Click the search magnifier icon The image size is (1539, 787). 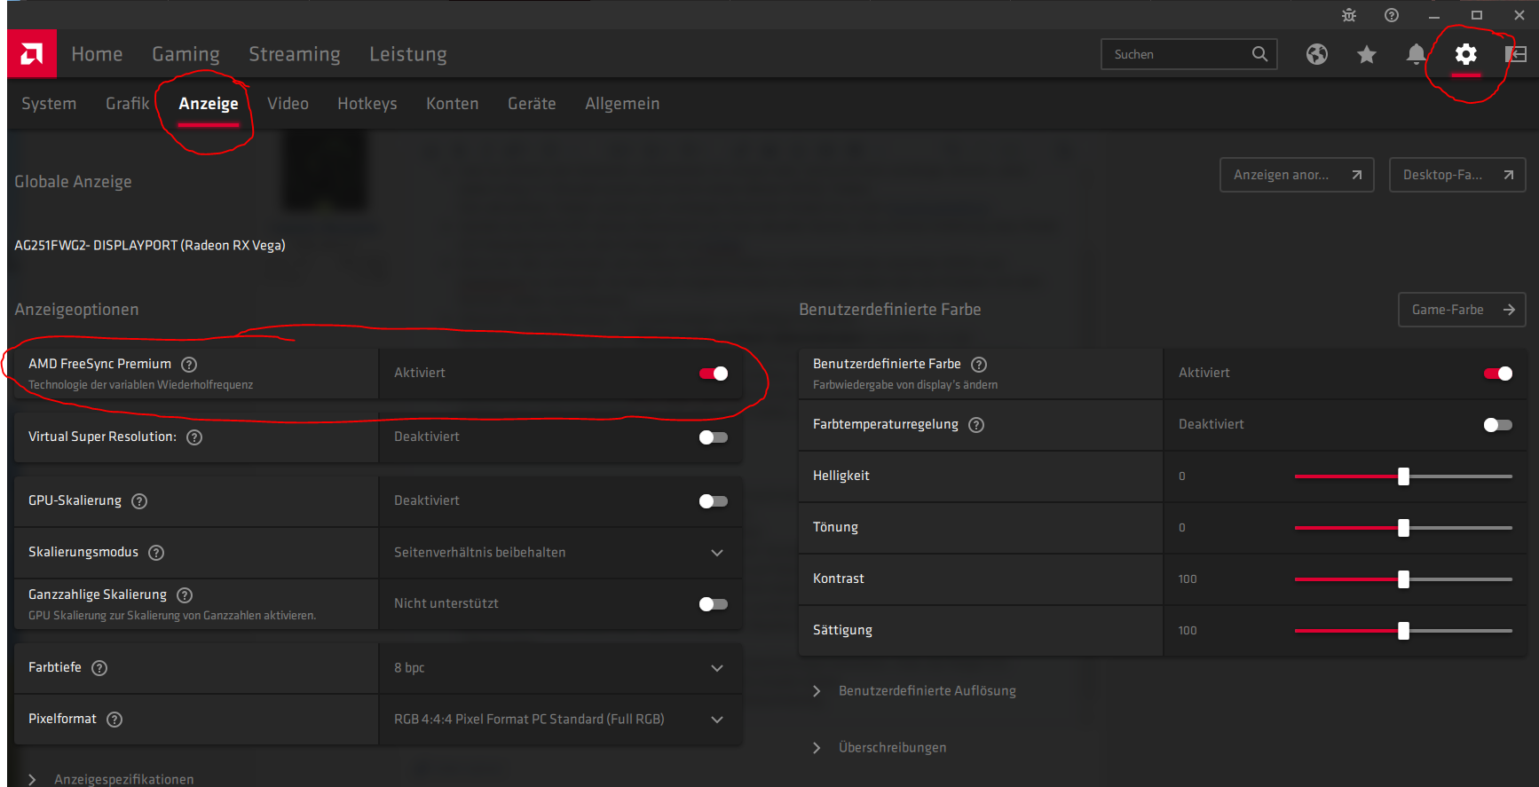(x=1259, y=54)
